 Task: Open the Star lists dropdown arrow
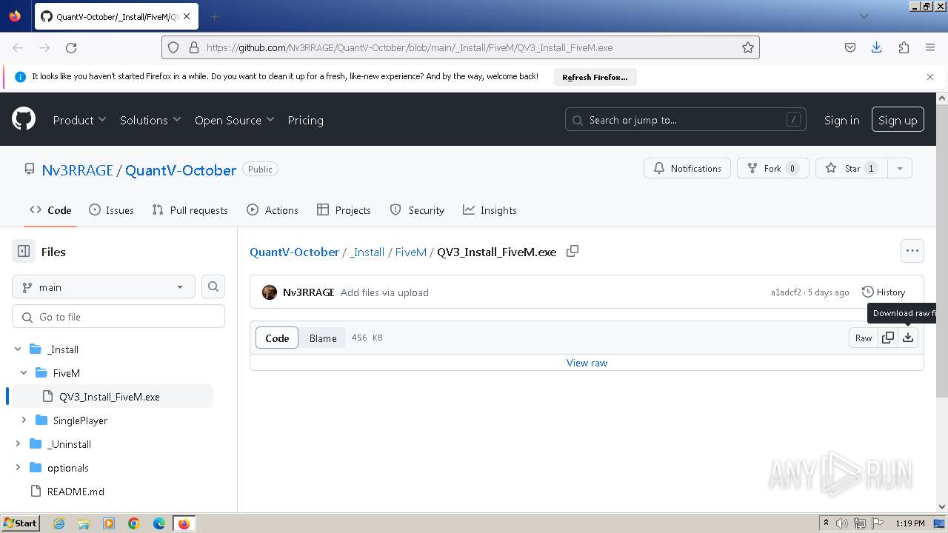[x=900, y=169]
